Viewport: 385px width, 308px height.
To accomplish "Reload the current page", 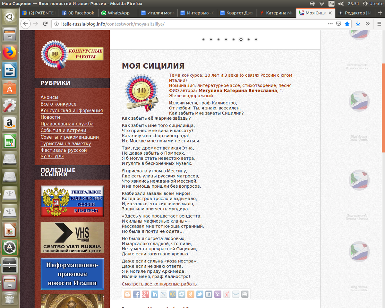I will tap(45, 24).
